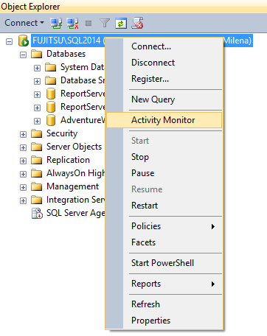Image resolution: width=267 pixels, height=336 pixels.
Task: Choose Refresh from the context menu
Action: (164, 304)
